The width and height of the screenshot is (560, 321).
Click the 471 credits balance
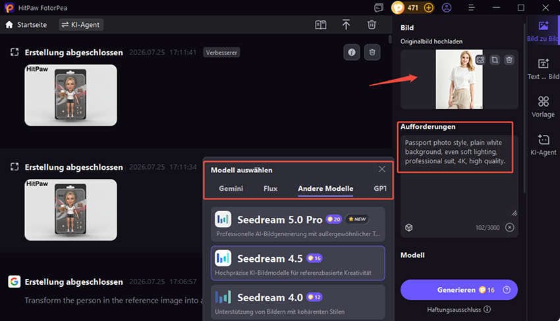click(413, 7)
